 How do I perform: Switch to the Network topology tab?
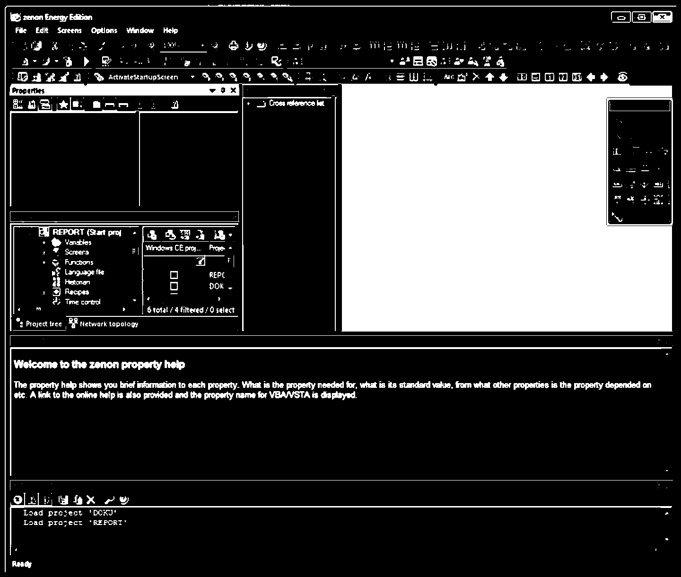pyautogui.click(x=104, y=323)
